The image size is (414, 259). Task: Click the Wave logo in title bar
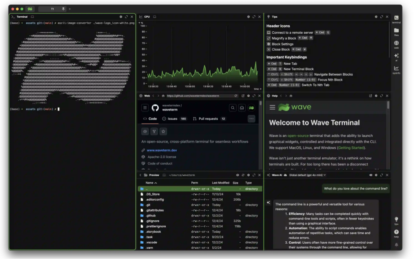(x=30, y=9)
